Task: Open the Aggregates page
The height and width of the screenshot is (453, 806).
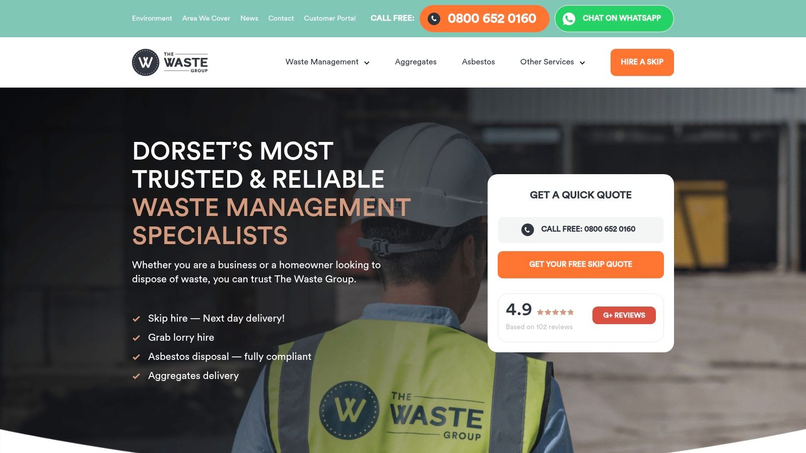Action: click(416, 62)
